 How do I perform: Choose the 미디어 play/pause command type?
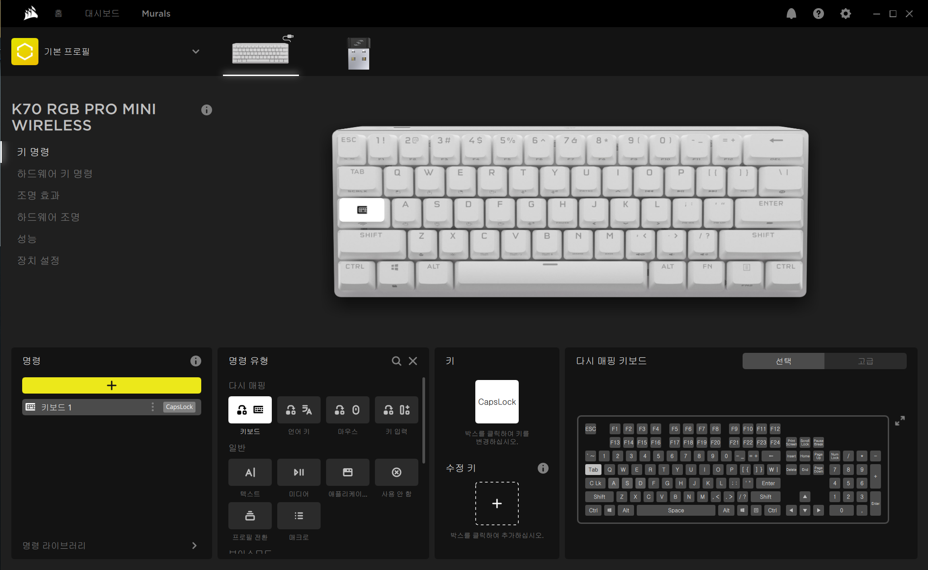[x=298, y=472]
